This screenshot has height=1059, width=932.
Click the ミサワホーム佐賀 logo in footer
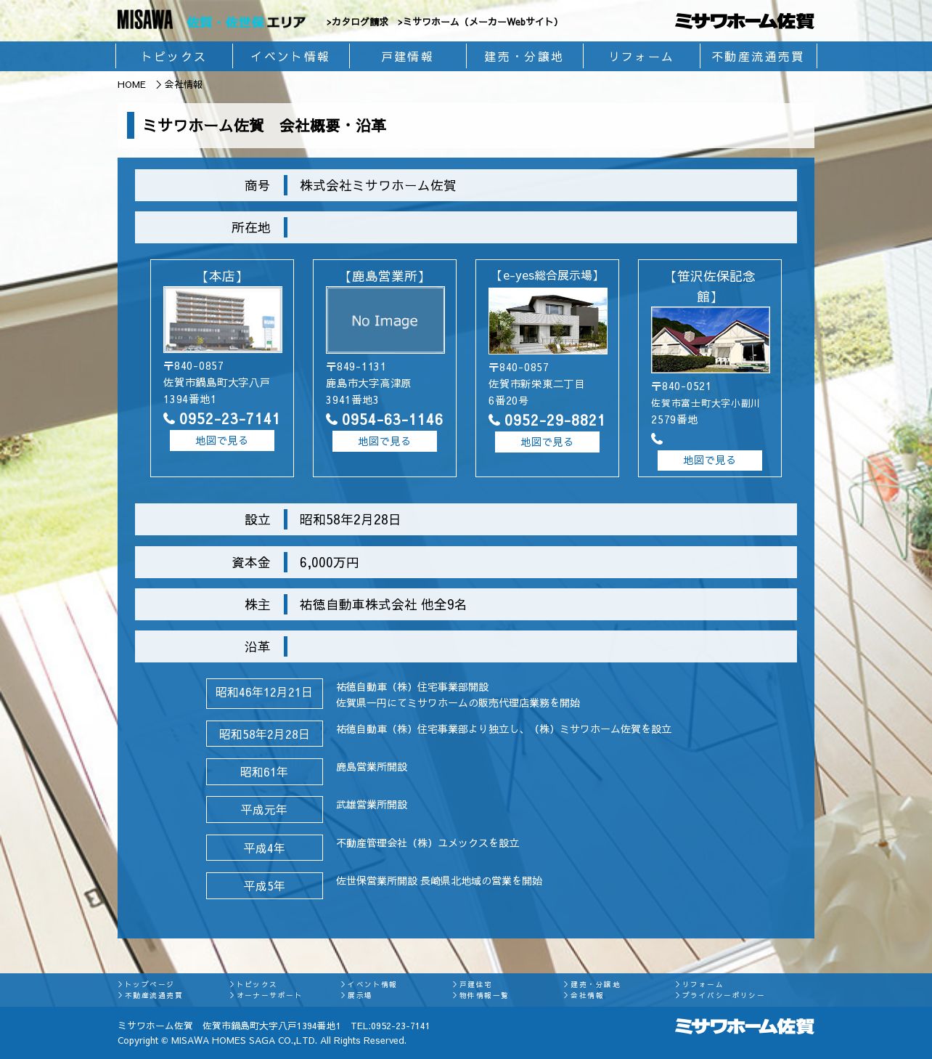tap(744, 1026)
